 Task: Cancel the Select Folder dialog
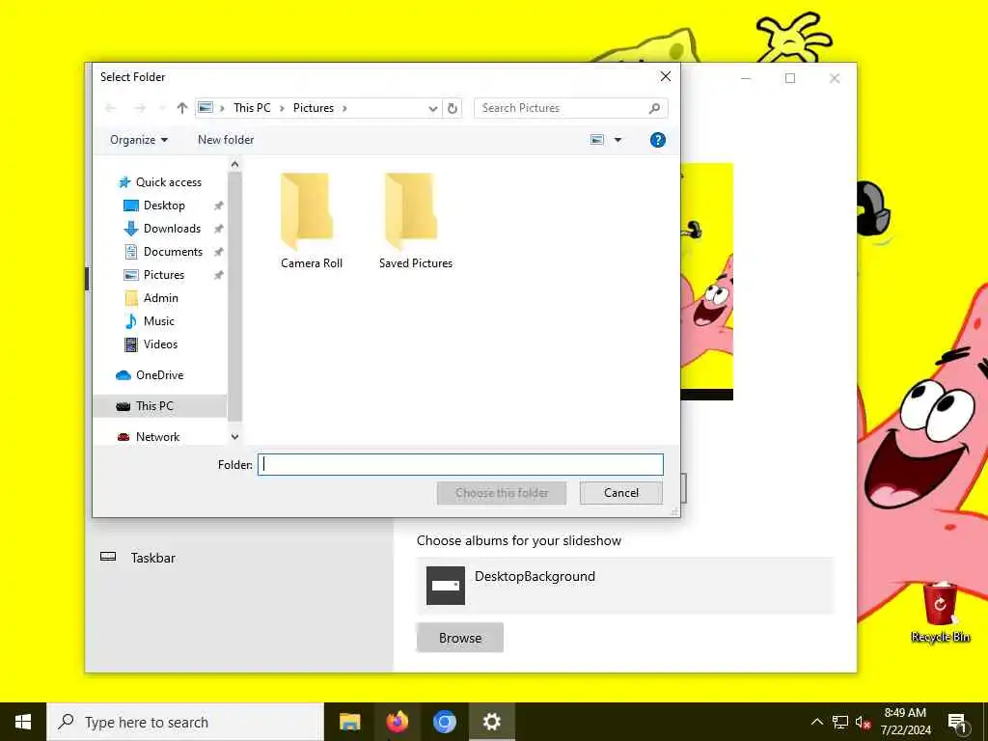point(620,493)
